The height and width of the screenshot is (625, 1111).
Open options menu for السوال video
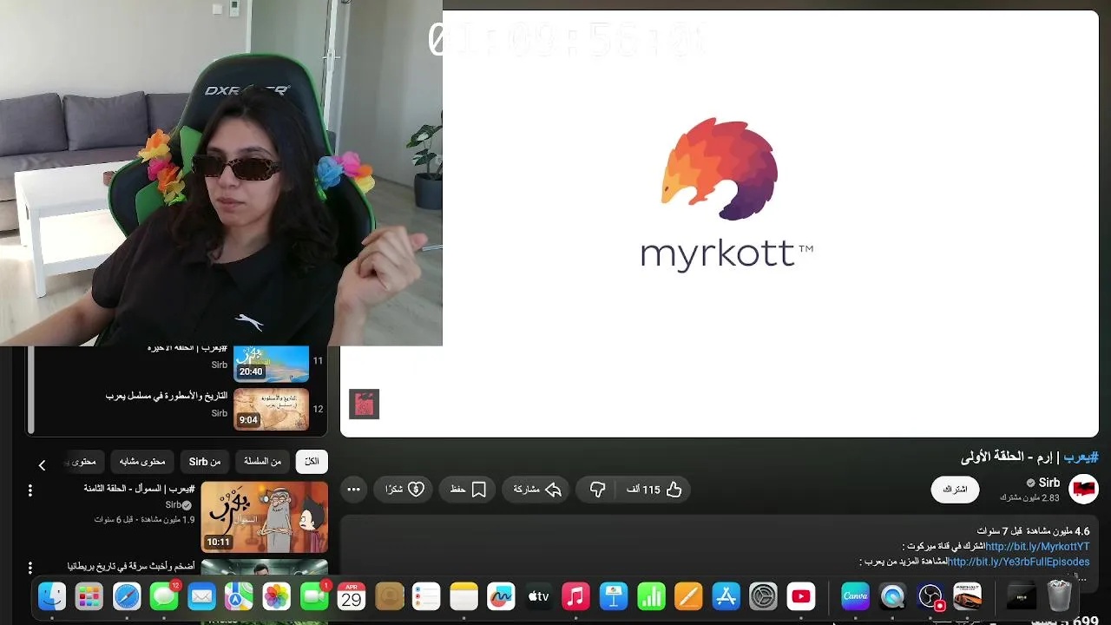[x=30, y=490]
